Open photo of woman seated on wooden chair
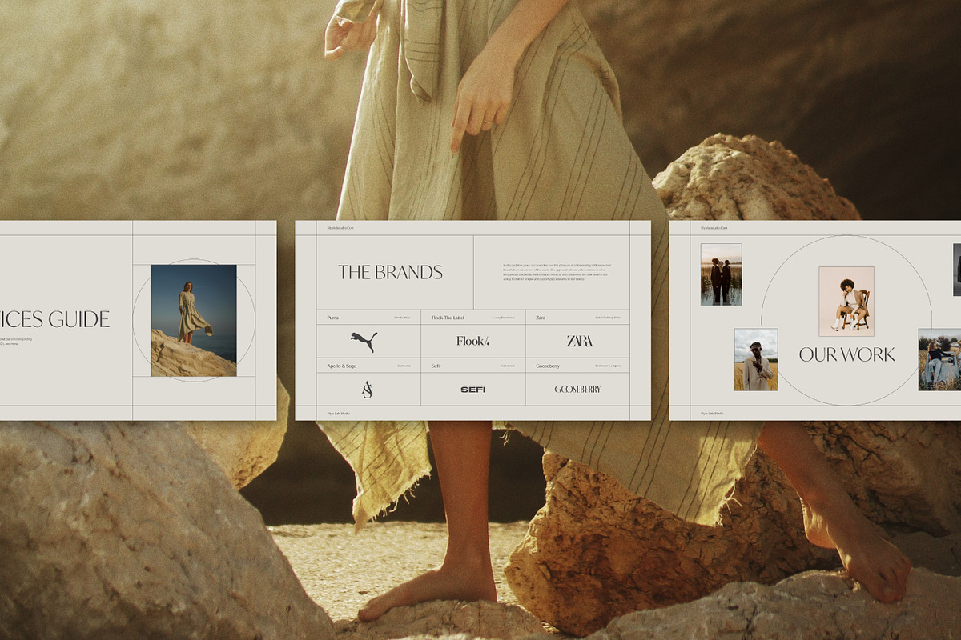Screen dimensions: 961x640 [846, 302]
